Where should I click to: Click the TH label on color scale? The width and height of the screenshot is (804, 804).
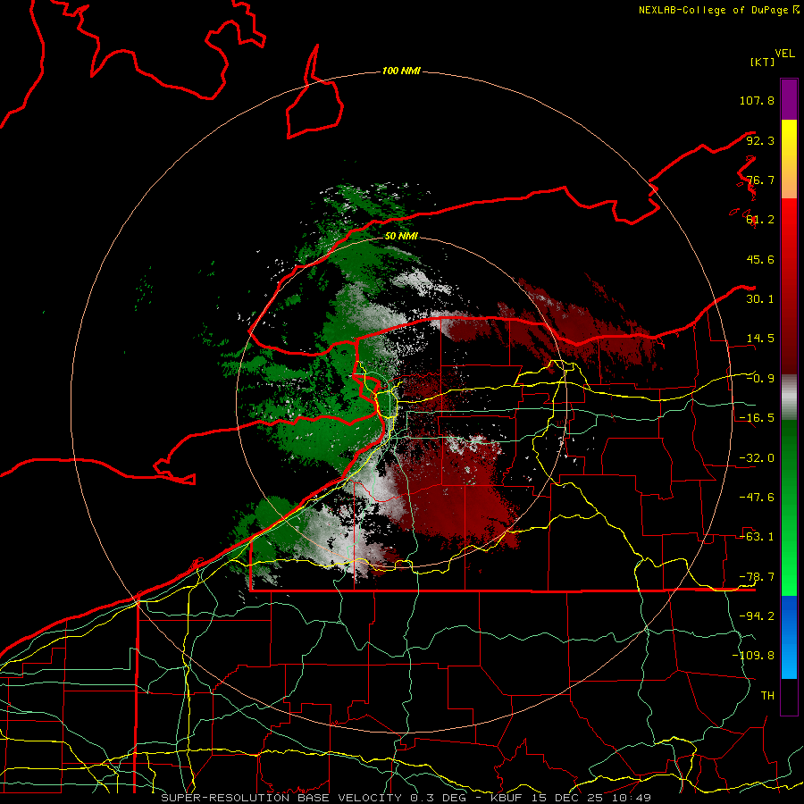pyautogui.click(x=767, y=696)
